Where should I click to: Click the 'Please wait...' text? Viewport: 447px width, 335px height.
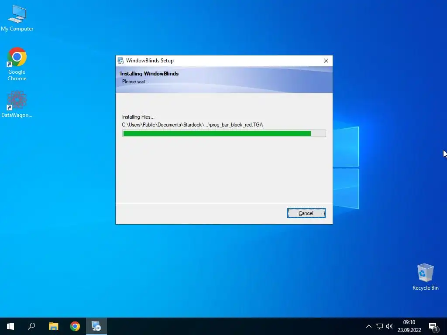coord(136,82)
